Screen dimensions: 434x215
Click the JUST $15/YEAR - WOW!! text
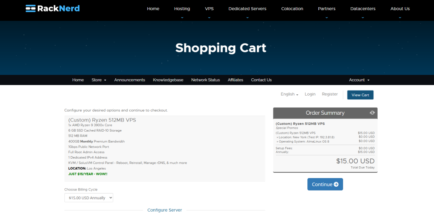pyautogui.click(x=88, y=174)
